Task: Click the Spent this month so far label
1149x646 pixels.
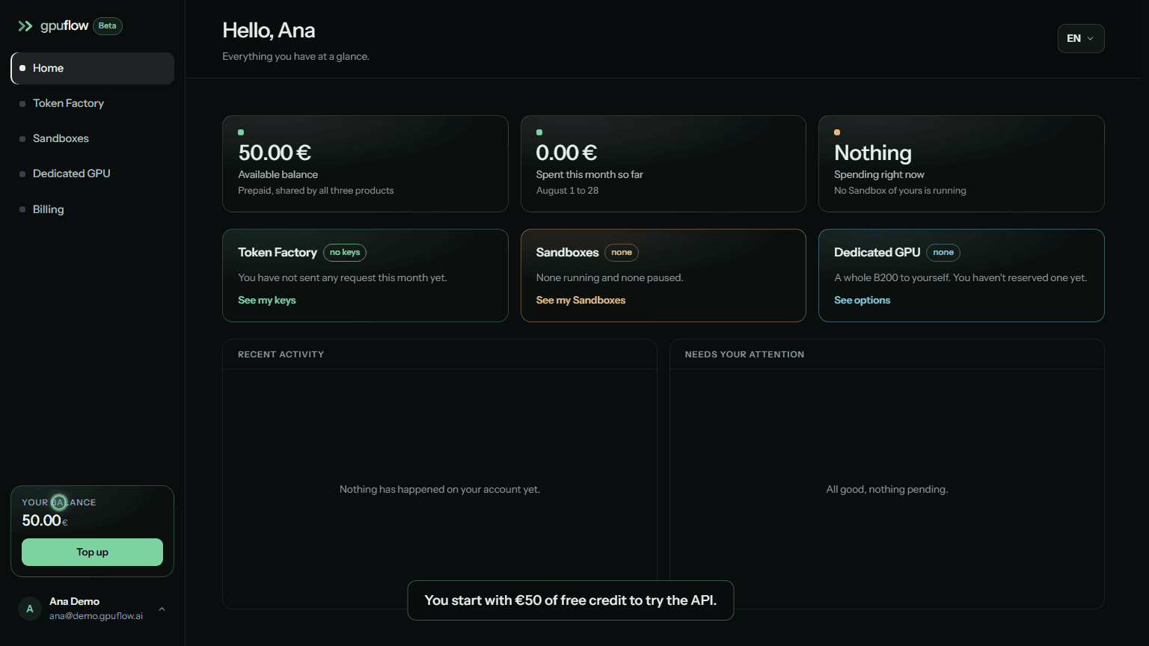Action: 589,174
